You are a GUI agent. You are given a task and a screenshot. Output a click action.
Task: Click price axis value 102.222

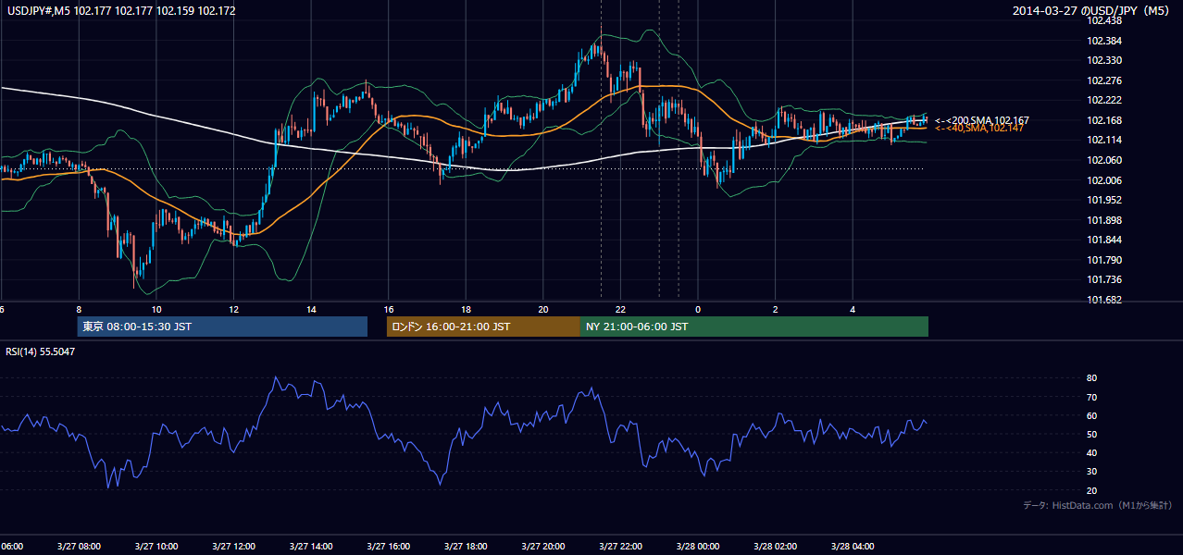pyautogui.click(x=1103, y=100)
